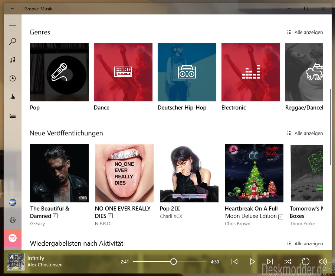The height and width of the screenshot is (276, 335).
Task: Show all Genres via Alle anzeigen
Action: (x=305, y=33)
